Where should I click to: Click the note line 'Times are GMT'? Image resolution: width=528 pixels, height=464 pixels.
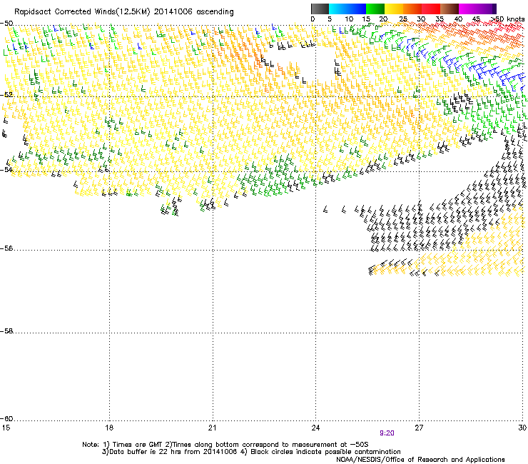click(x=137, y=445)
